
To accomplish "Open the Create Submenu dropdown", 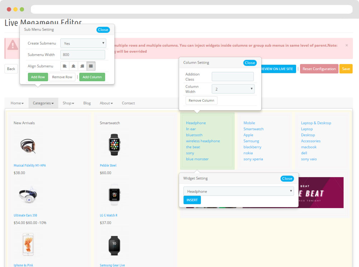I will point(83,43).
